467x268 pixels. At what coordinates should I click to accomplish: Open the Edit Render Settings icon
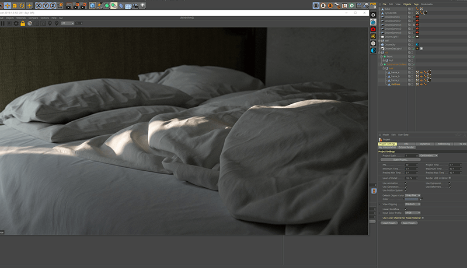tap(83, 5)
